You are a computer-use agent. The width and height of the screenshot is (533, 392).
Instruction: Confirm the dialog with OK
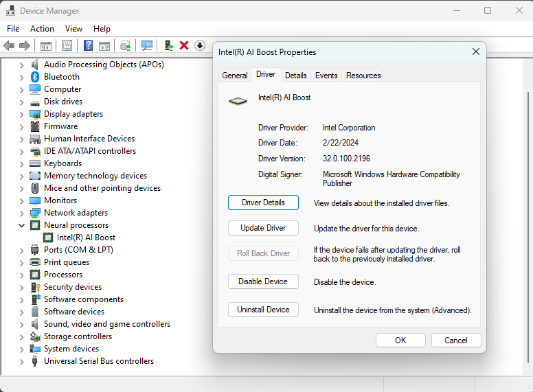tap(400, 341)
